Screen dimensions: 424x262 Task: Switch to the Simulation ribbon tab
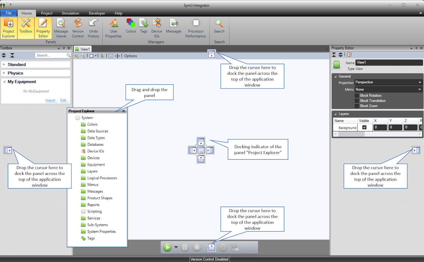coord(70,13)
